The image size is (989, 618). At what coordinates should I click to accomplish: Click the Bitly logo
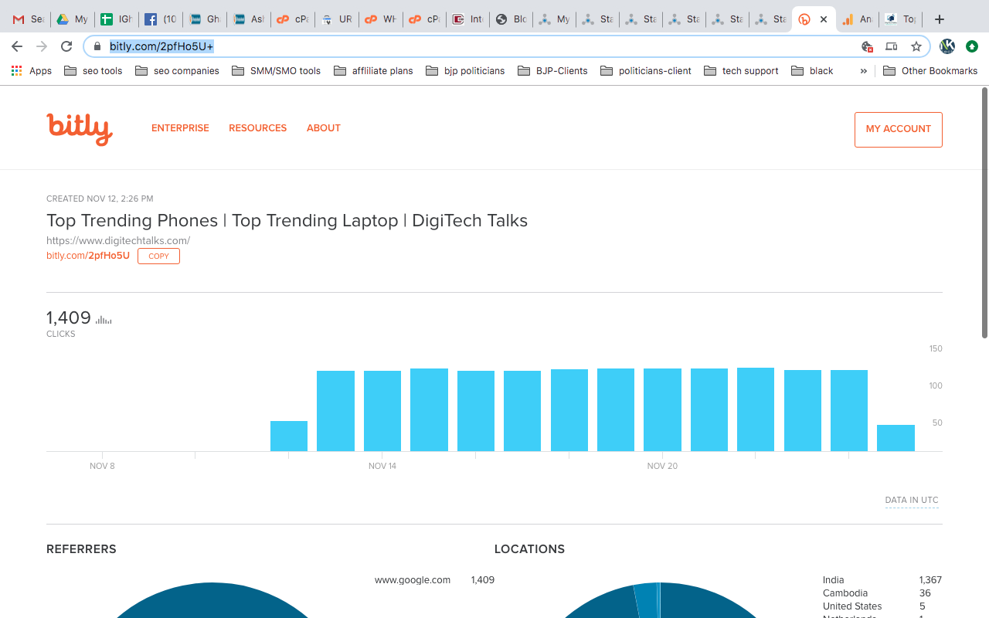tap(80, 129)
